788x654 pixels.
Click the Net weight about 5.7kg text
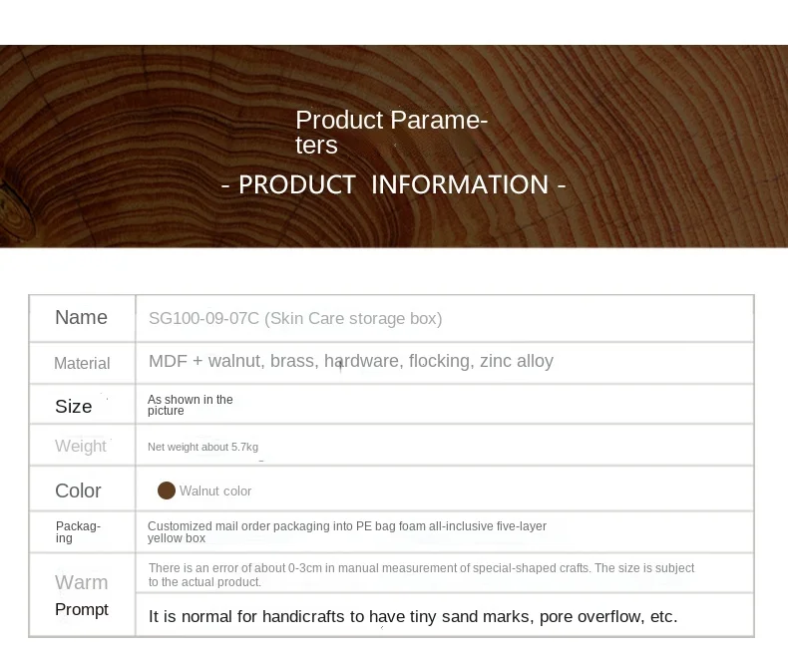point(203,447)
